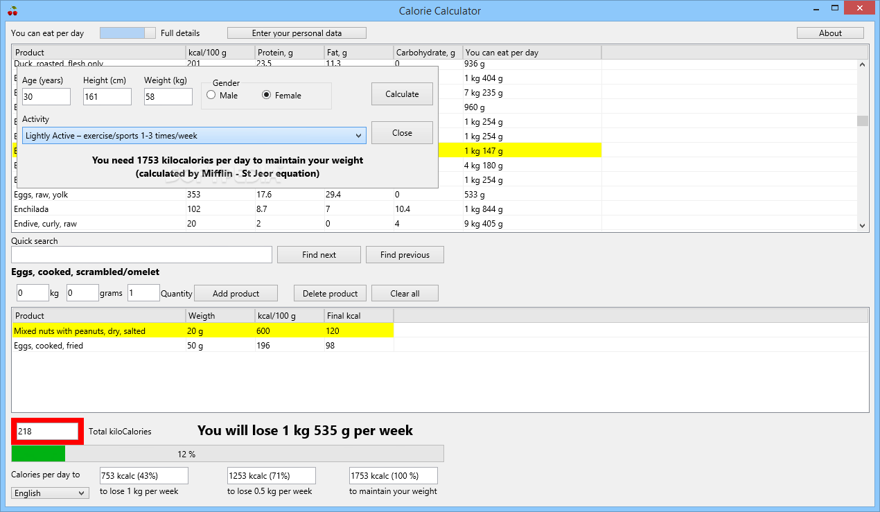This screenshot has height=512, width=880.
Task: Minimize the Calorie Calculator window
Action: coord(818,8)
